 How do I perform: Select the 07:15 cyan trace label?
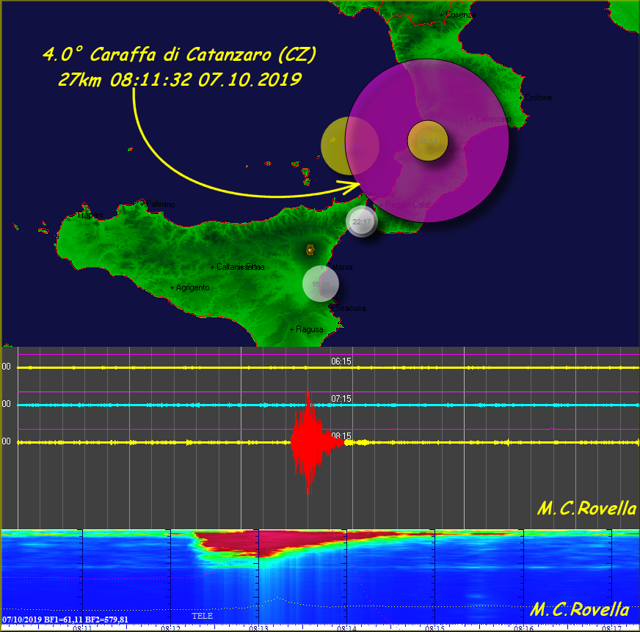click(341, 399)
